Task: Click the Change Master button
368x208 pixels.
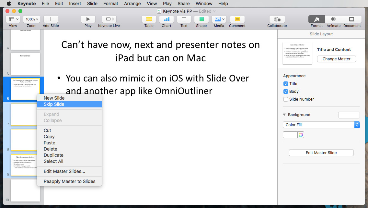Action: 336,59
